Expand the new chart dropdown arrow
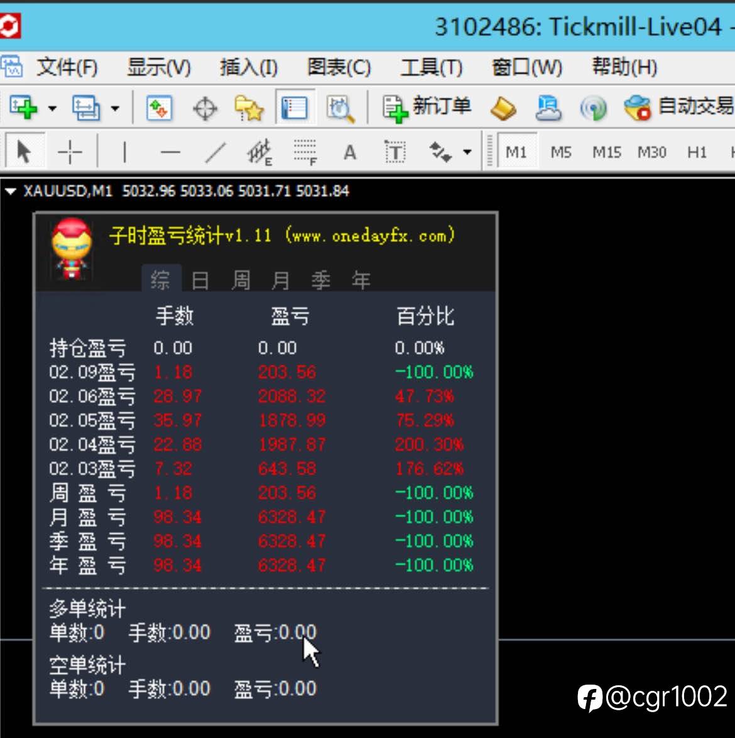 (53, 108)
